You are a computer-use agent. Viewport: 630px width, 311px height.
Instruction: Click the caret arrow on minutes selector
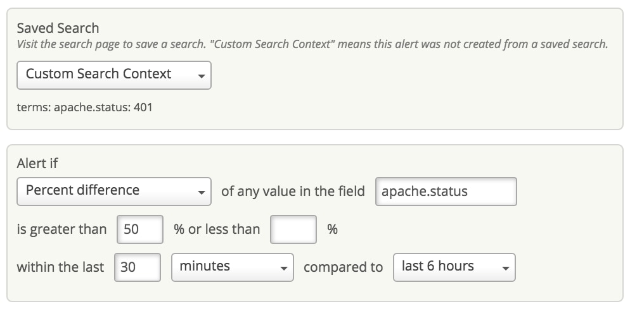[x=283, y=268]
